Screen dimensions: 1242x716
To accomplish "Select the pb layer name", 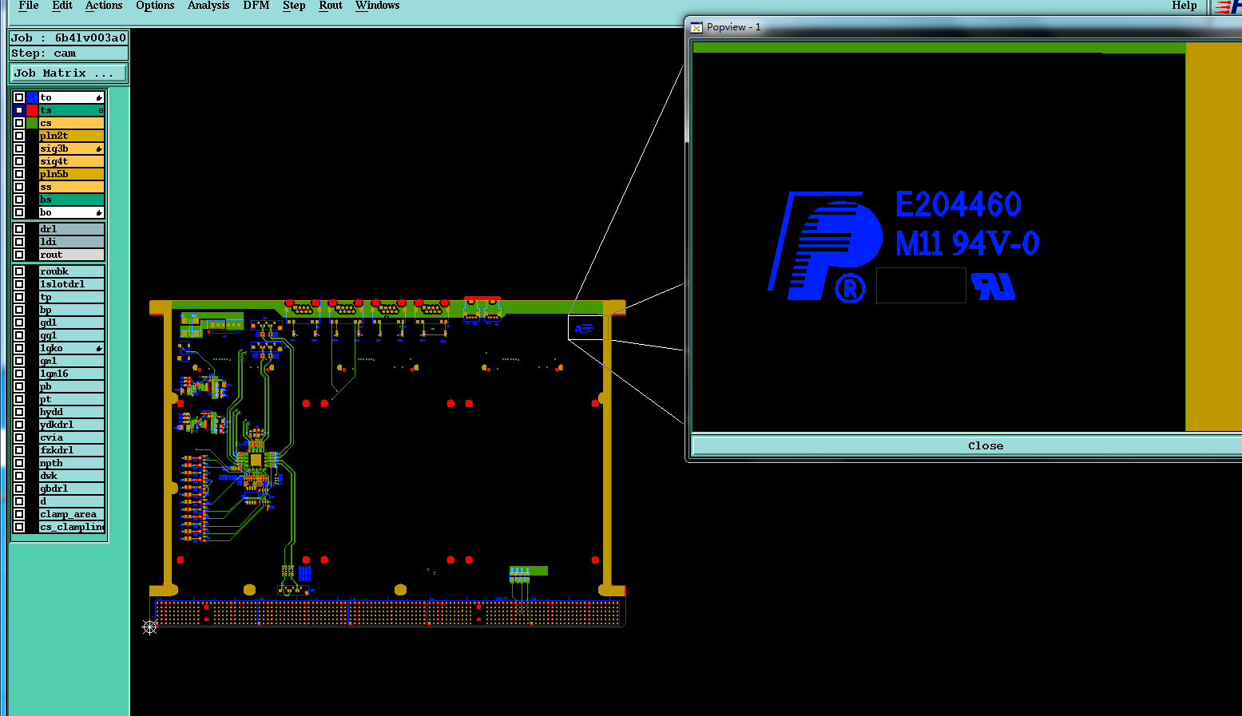I will 72,386.
